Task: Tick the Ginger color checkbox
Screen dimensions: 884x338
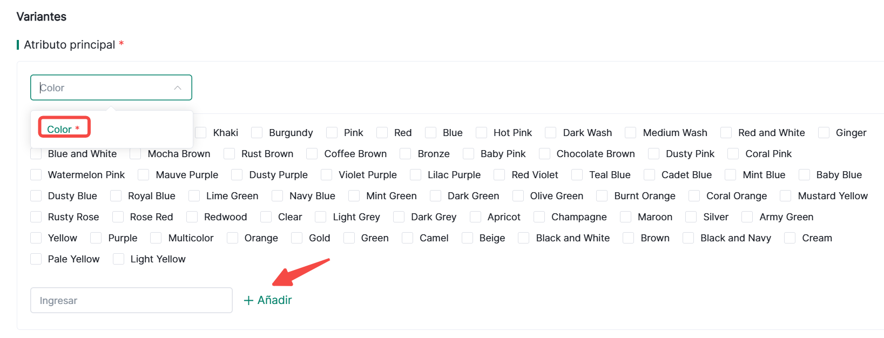Action: pyautogui.click(x=824, y=133)
